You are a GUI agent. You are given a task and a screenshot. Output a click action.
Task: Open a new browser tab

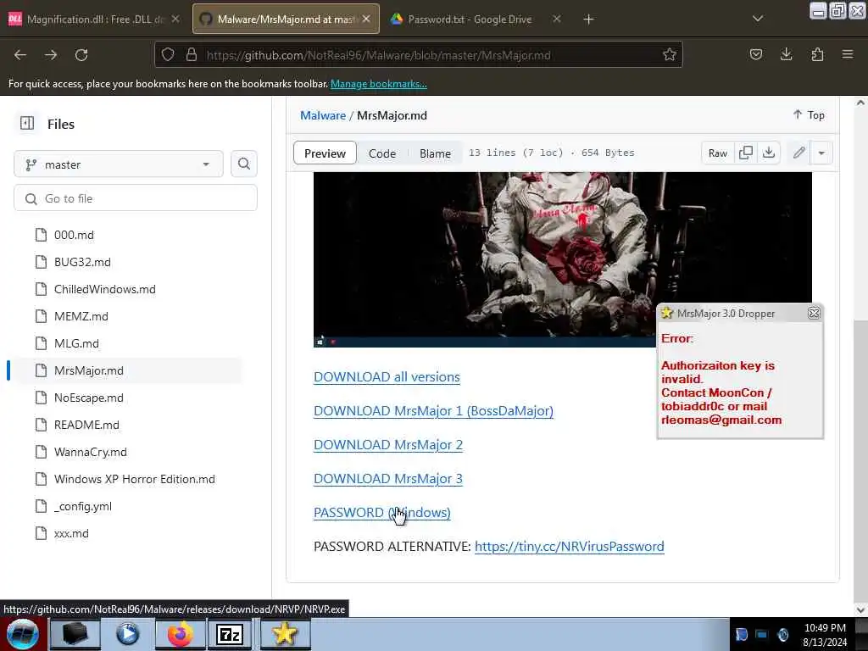pos(588,19)
